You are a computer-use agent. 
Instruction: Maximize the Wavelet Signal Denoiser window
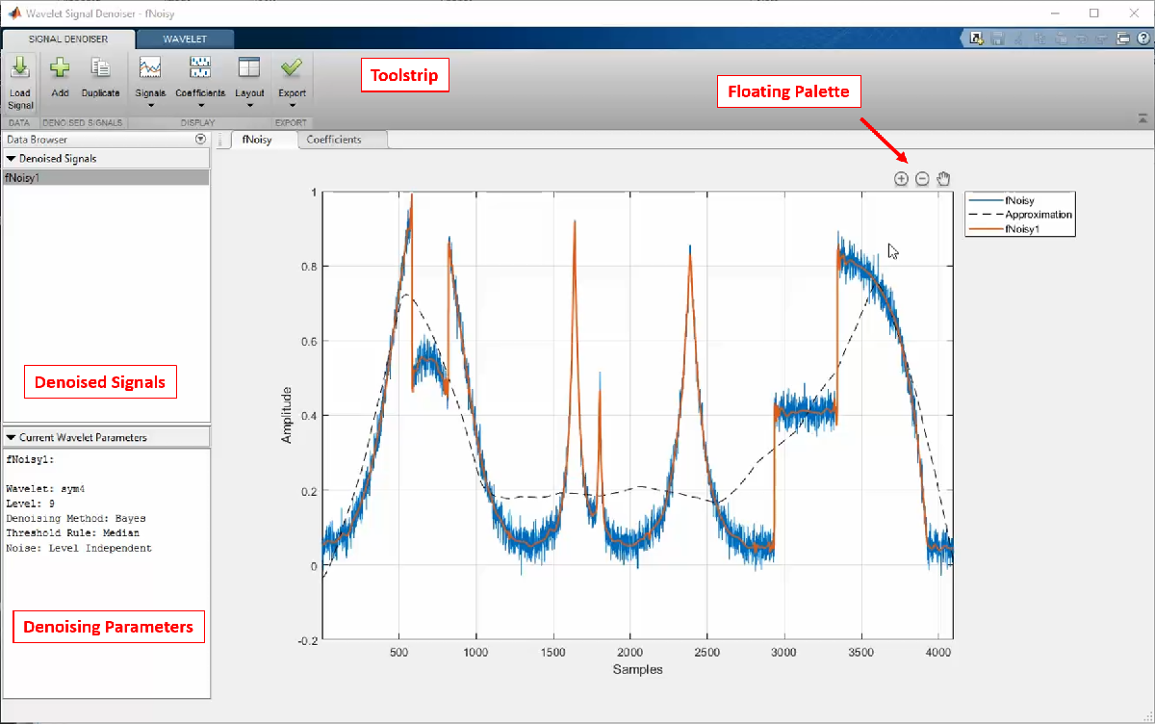1094,13
